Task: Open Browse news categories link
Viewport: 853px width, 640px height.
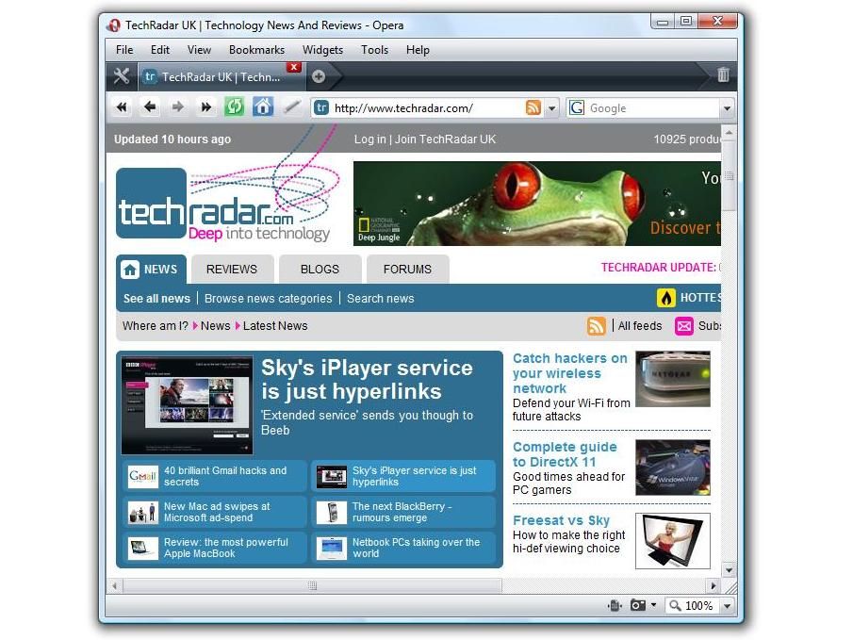Action: pos(269,298)
